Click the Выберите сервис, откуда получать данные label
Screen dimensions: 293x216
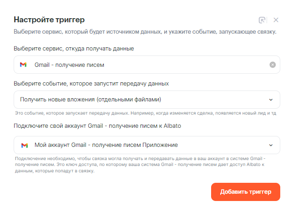pyautogui.click(x=74, y=48)
